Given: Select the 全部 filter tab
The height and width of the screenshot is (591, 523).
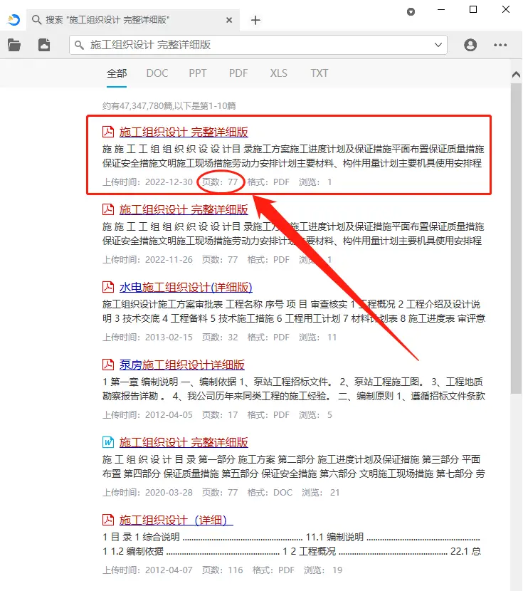Looking at the screenshot, I should pyautogui.click(x=117, y=73).
